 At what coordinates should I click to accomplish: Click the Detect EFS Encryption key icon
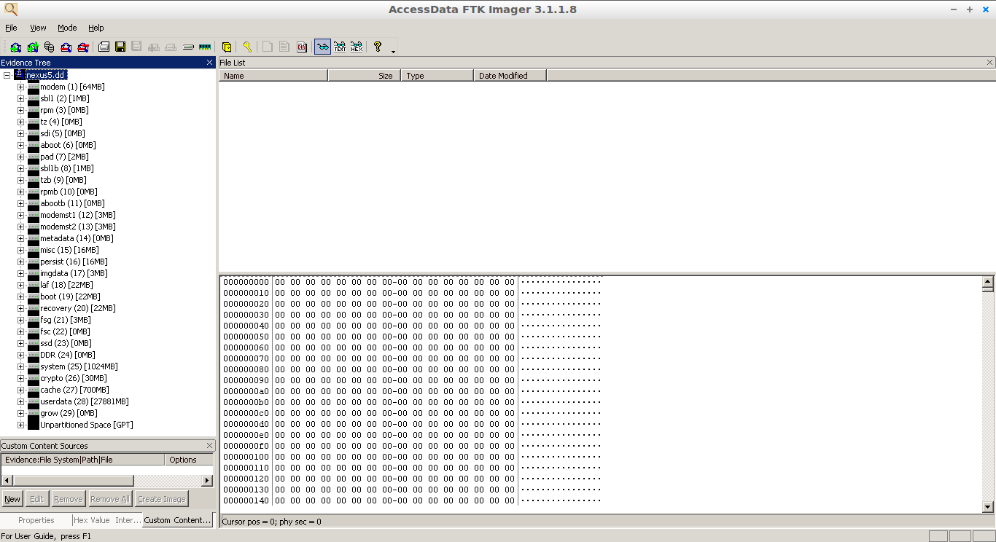pos(247,47)
